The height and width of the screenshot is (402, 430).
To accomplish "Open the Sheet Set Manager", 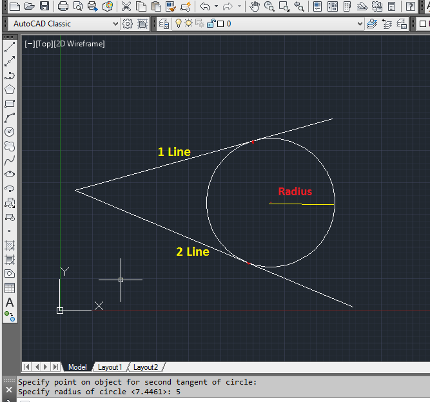I will pos(362,6).
